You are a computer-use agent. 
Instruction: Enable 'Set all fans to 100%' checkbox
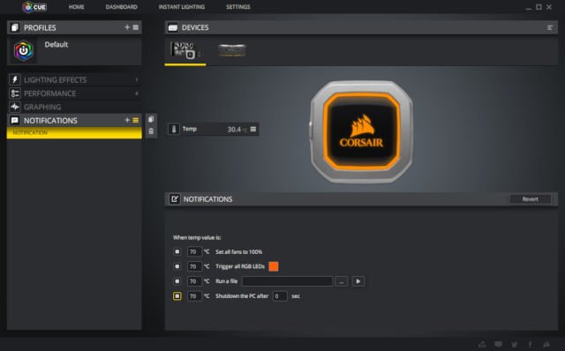177,251
